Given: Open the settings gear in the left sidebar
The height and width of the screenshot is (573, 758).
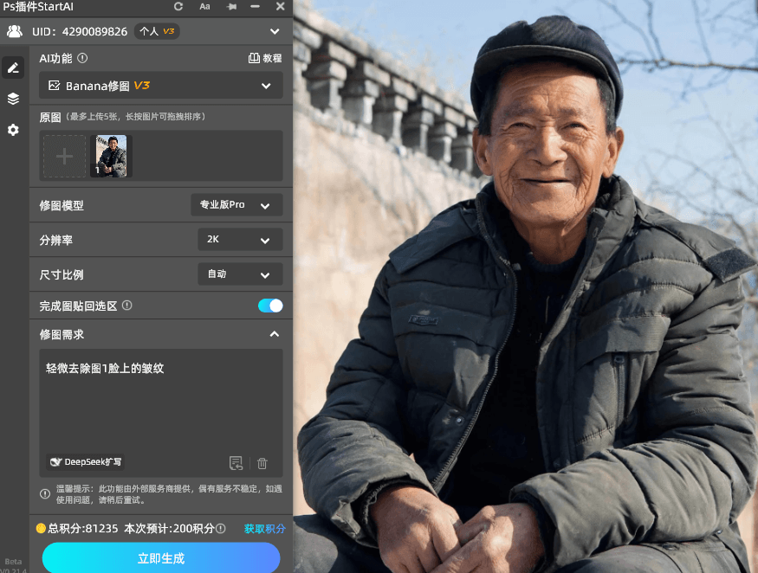Looking at the screenshot, I should point(12,130).
